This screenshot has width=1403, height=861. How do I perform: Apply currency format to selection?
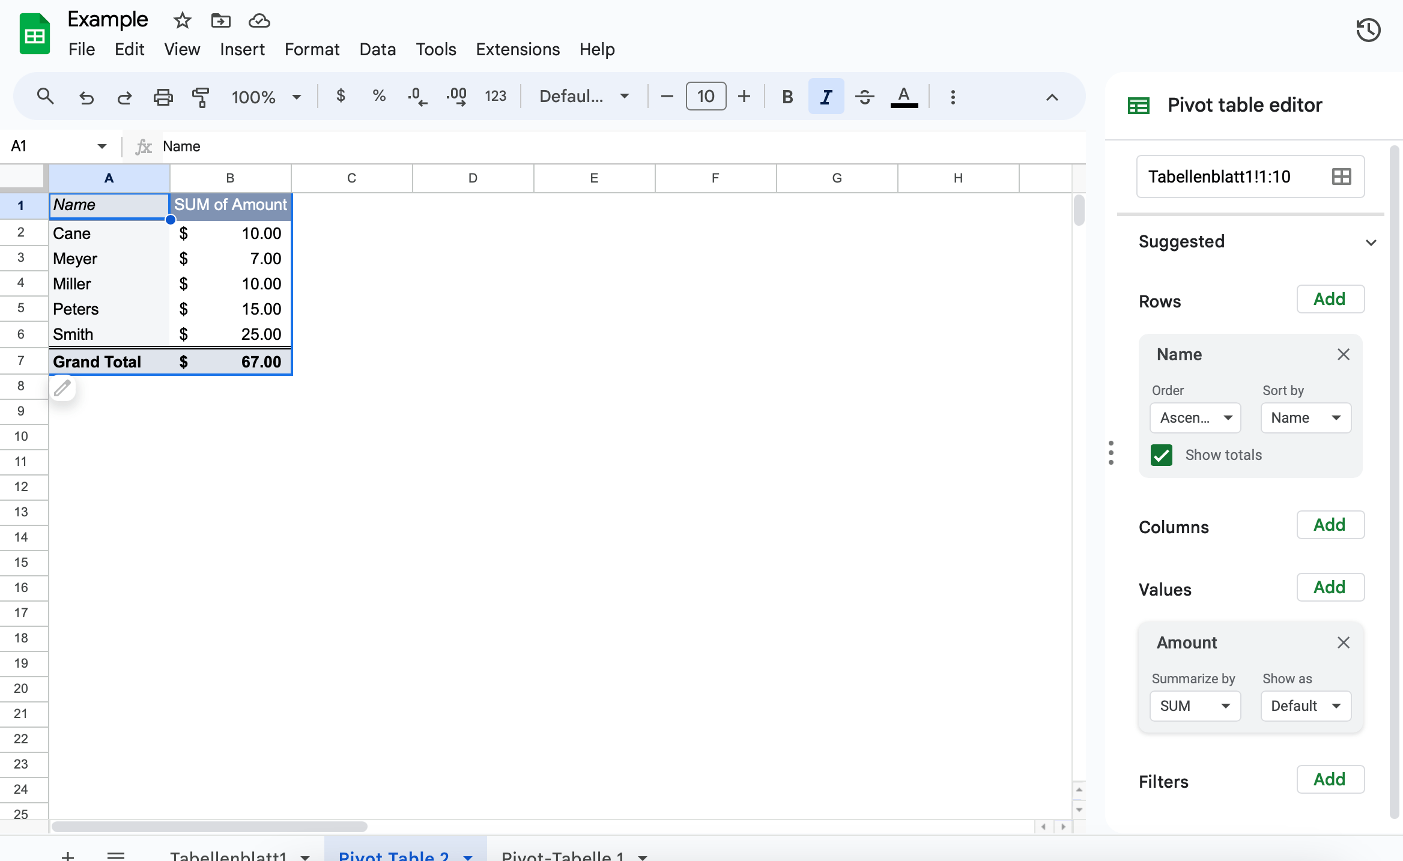pos(341,96)
